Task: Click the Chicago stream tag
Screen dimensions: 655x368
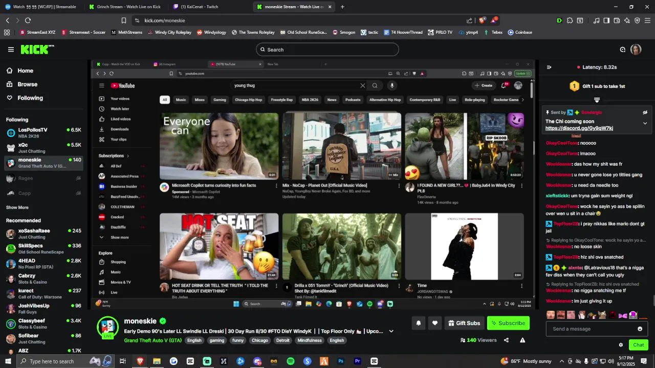Action: pyautogui.click(x=259, y=340)
